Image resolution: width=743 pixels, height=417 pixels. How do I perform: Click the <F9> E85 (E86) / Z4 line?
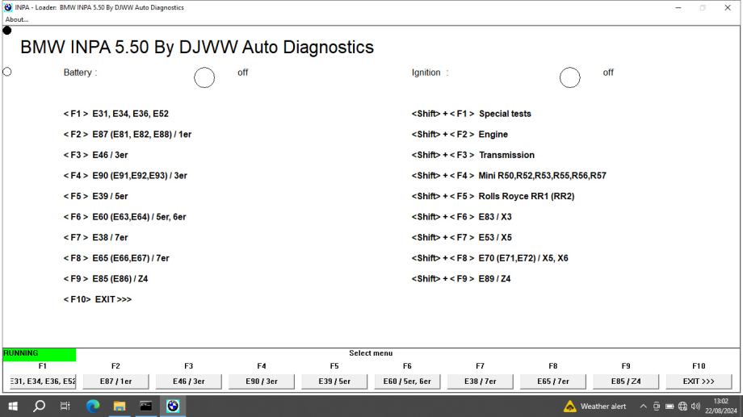click(106, 279)
